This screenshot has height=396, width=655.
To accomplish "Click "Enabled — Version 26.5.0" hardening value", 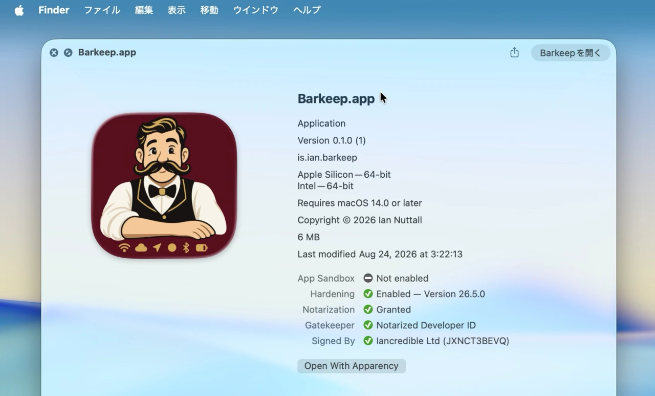I will pyautogui.click(x=430, y=294).
